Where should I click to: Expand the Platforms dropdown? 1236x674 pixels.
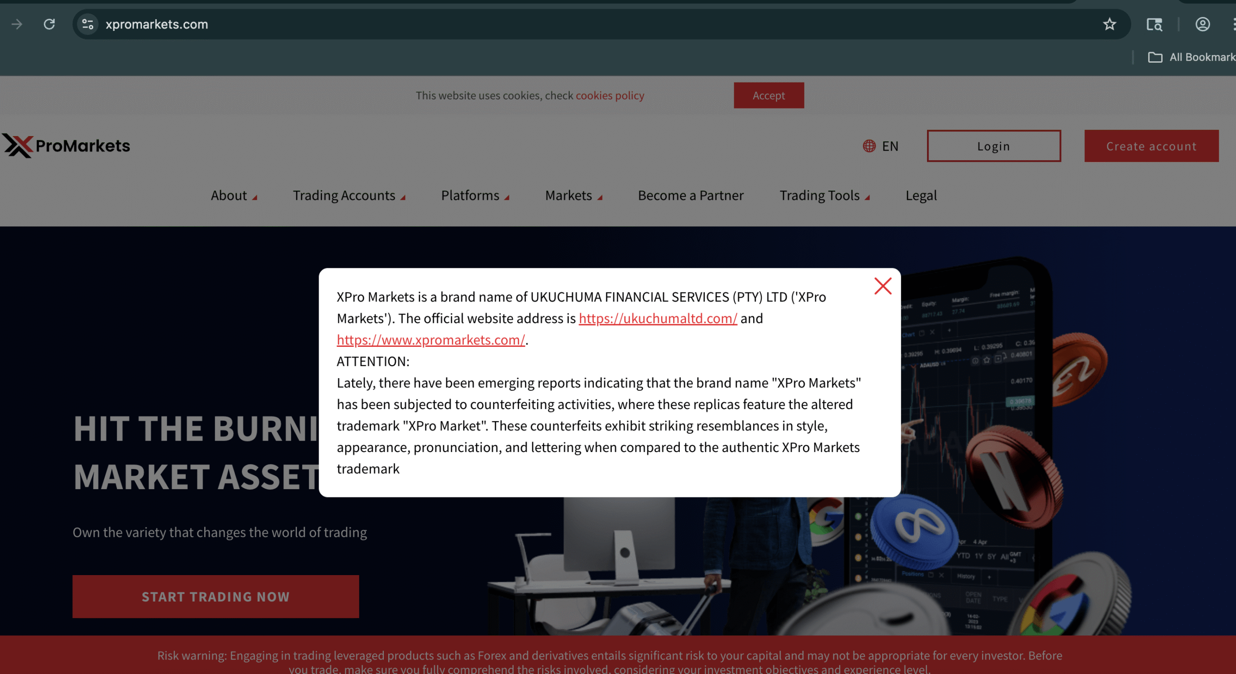475,195
